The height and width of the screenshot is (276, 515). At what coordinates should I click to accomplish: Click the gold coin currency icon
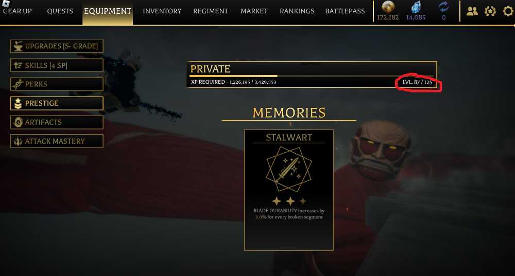pos(388,7)
